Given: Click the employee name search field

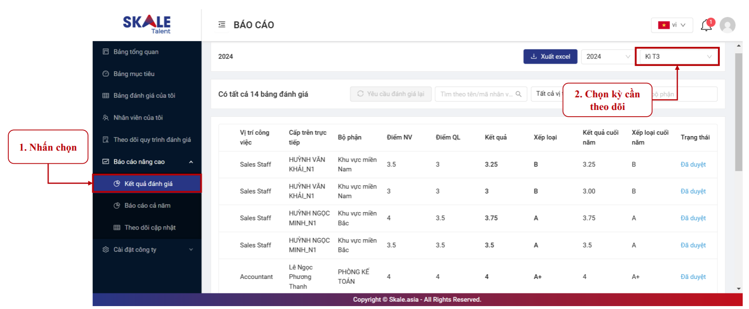Looking at the screenshot, I should 476,94.
